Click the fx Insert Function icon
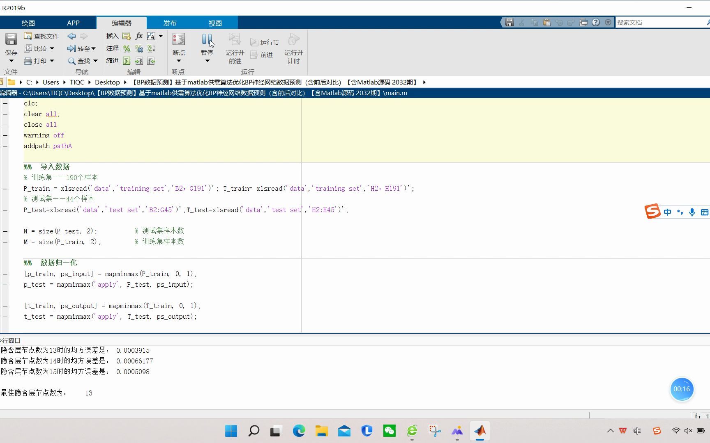 point(139,36)
